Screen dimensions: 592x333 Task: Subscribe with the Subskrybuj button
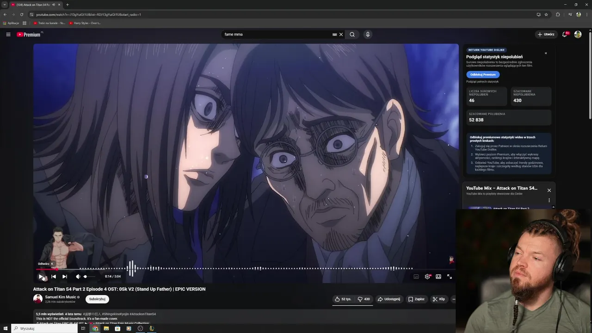[x=97, y=299]
